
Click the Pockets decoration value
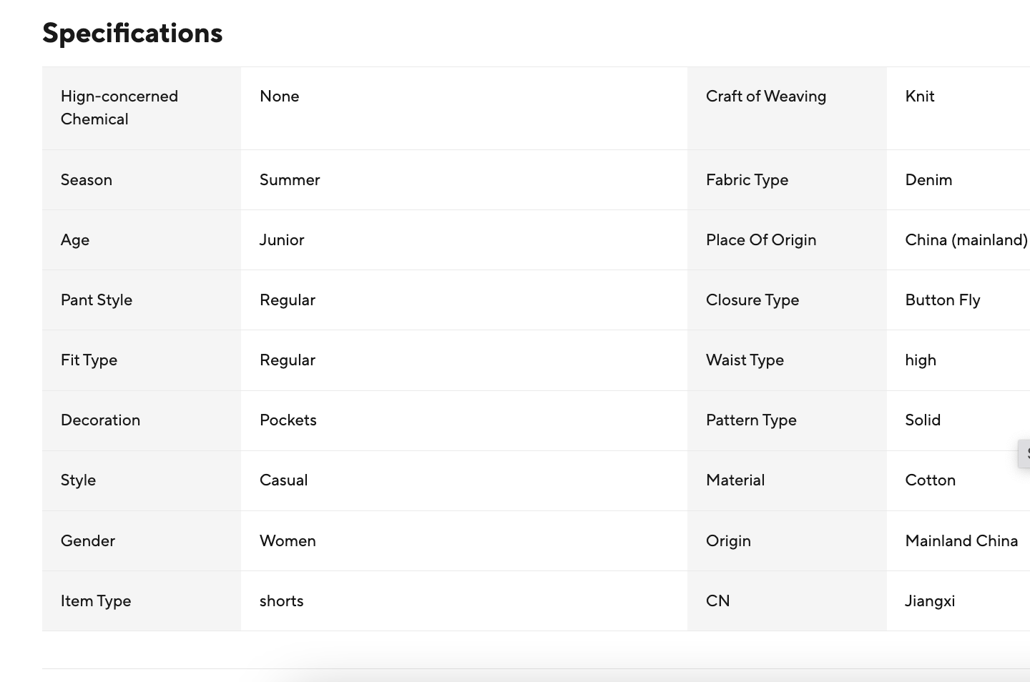click(288, 420)
